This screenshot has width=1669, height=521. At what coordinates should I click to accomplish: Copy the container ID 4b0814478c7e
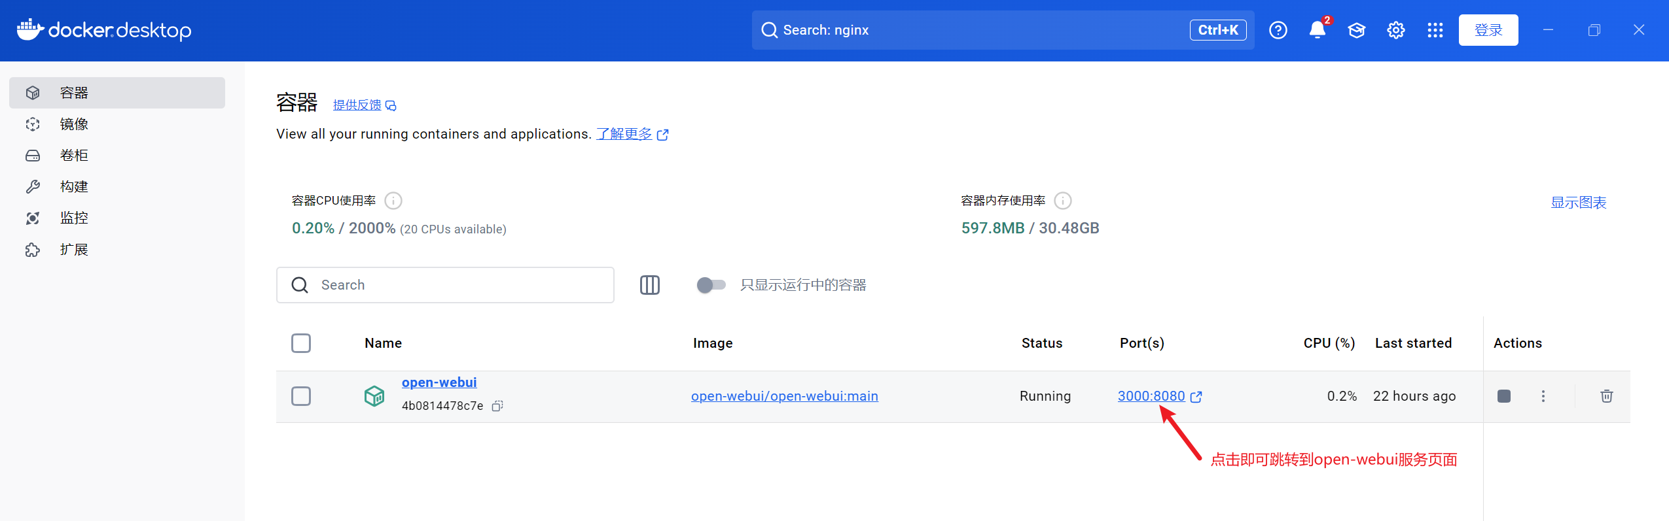click(497, 406)
